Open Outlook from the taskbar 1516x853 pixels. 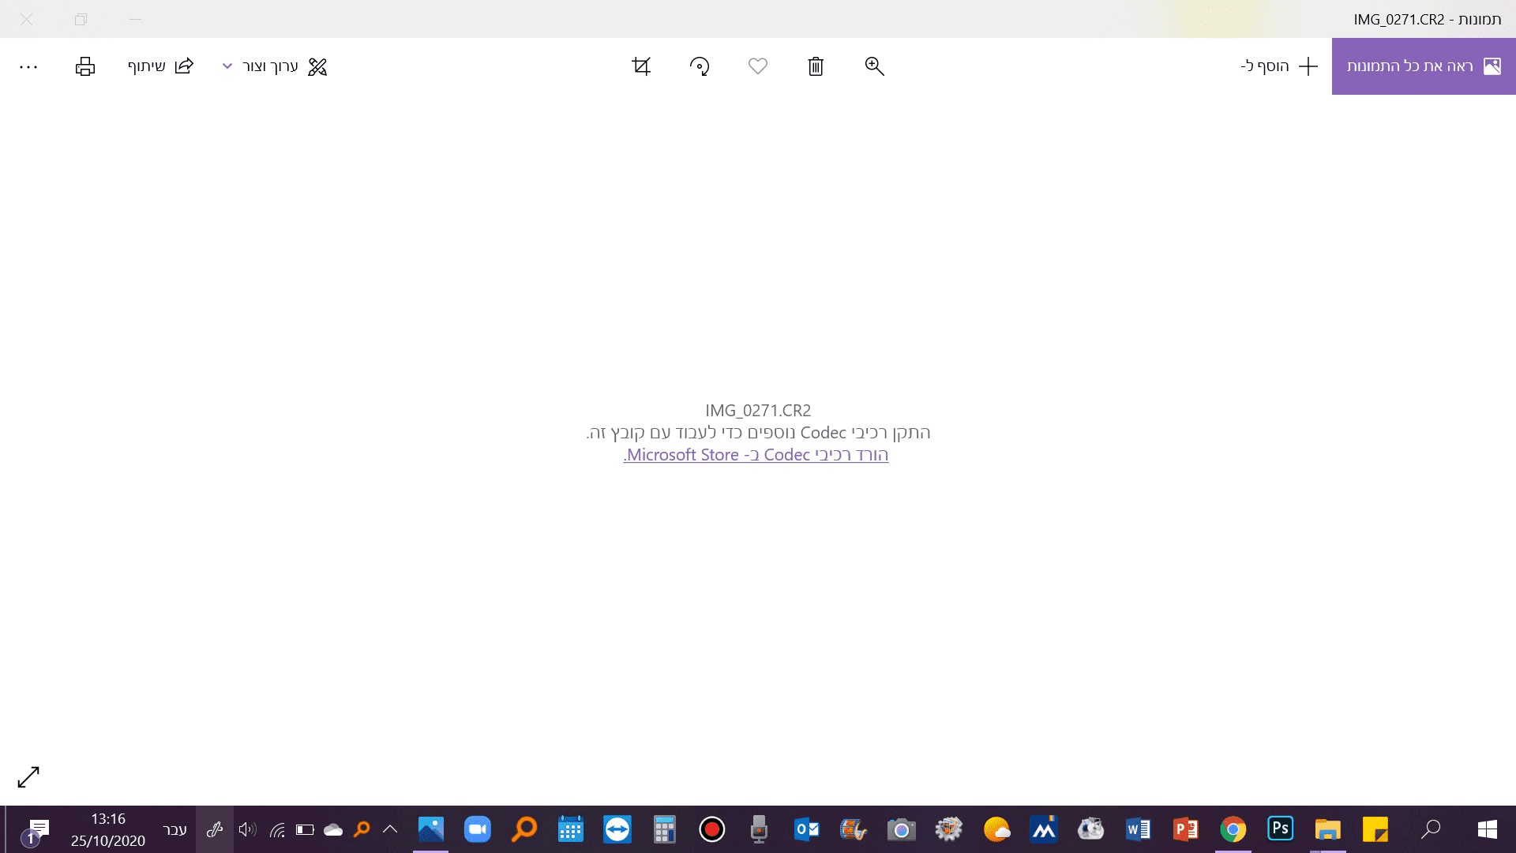[806, 830]
